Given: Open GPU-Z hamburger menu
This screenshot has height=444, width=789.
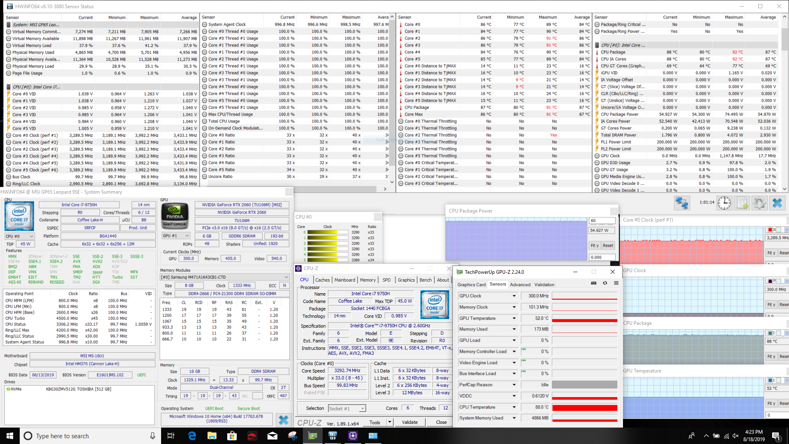Looking at the screenshot, I should tap(616, 283).
